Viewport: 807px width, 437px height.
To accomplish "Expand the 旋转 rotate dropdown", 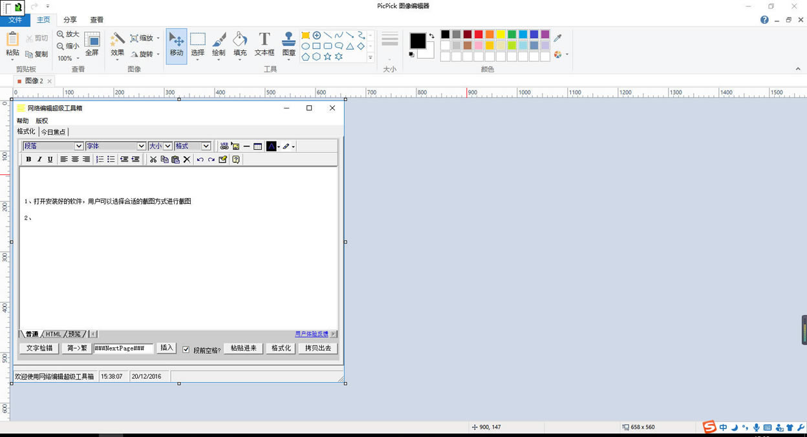I will (158, 55).
